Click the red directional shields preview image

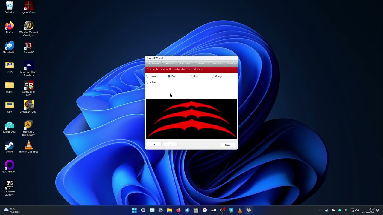191,119
